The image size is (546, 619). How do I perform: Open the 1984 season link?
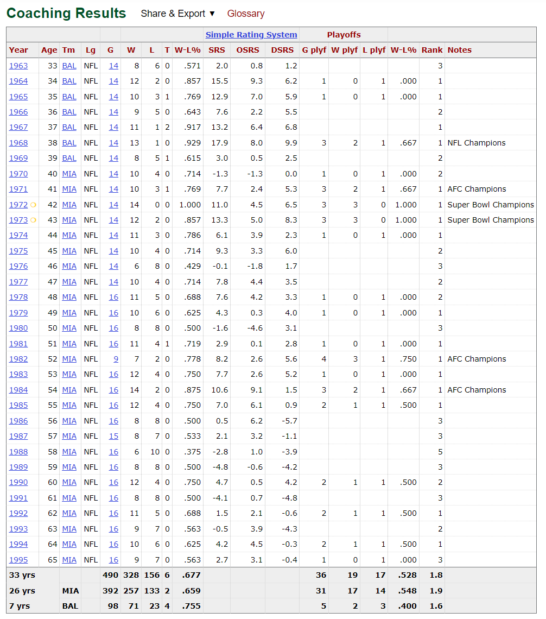[x=18, y=390]
